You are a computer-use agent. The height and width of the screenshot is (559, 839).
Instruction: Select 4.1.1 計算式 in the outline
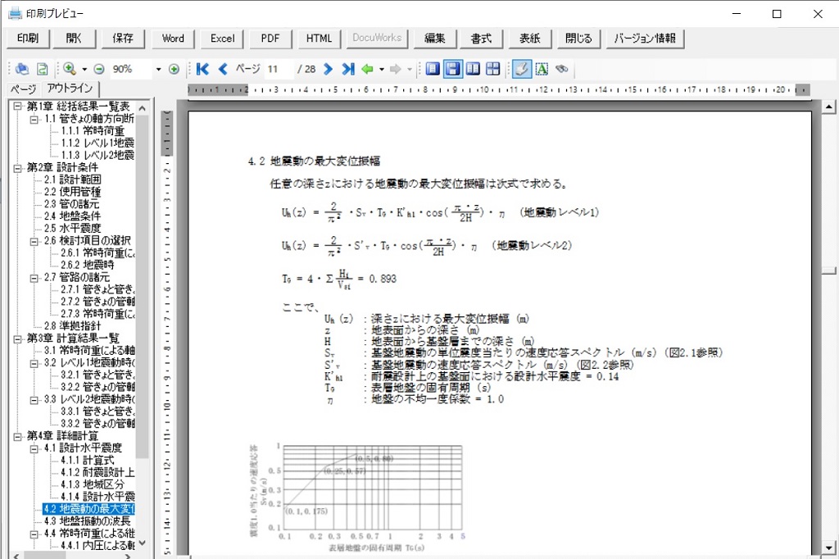click(x=87, y=461)
